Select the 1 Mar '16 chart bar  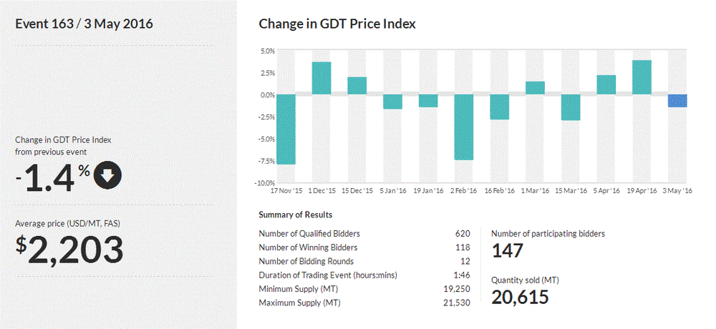click(x=535, y=88)
